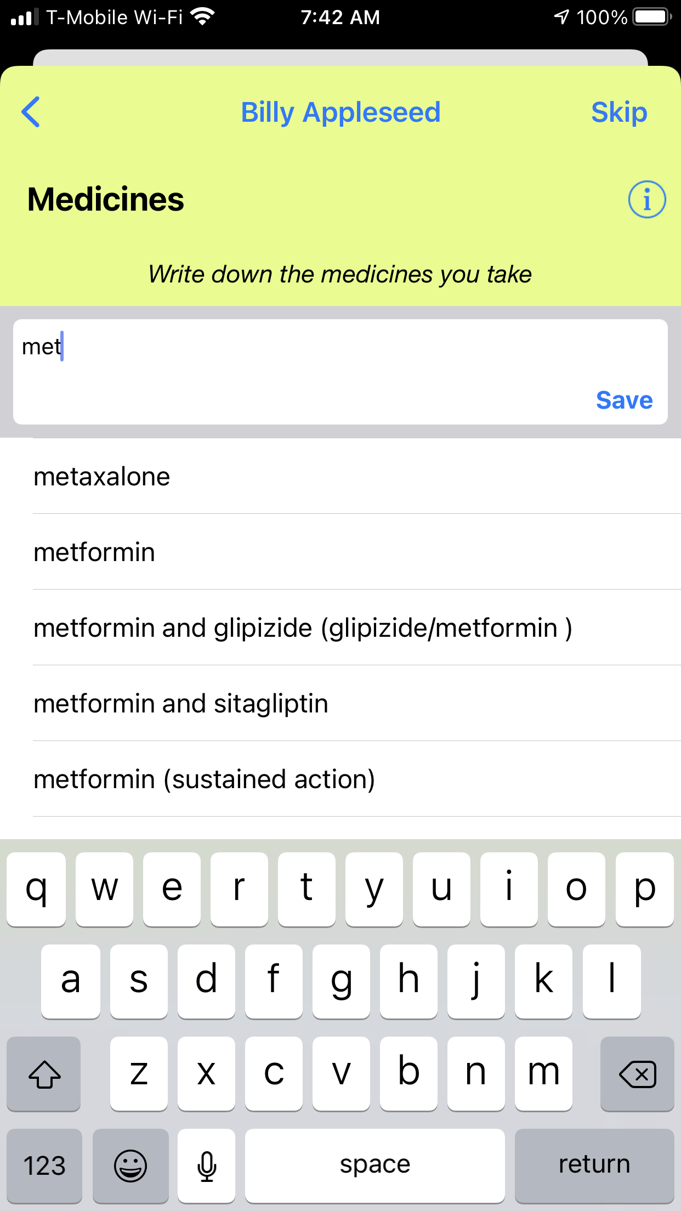
Task: Tap the return key
Action: (x=594, y=1165)
